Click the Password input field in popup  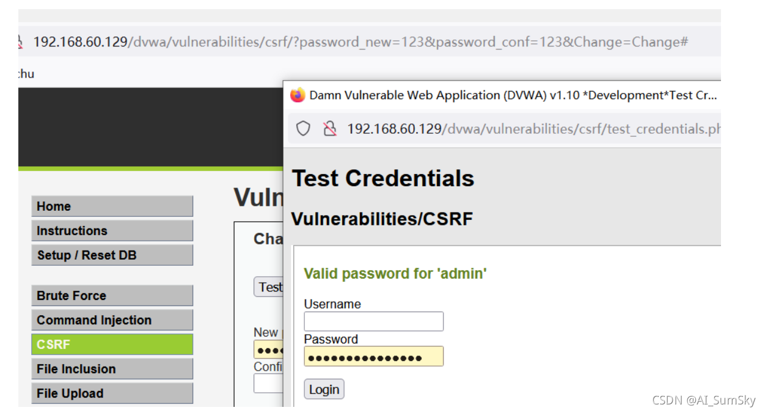374,357
